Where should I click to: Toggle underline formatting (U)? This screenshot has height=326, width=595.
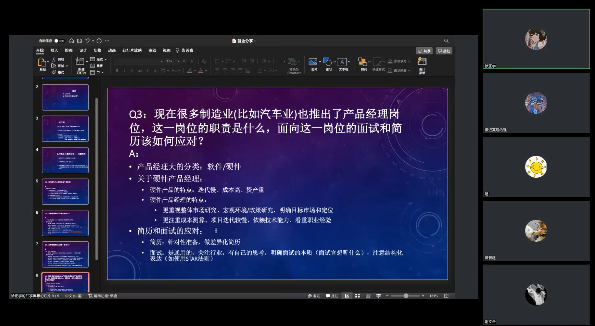click(x=132, y=71)
